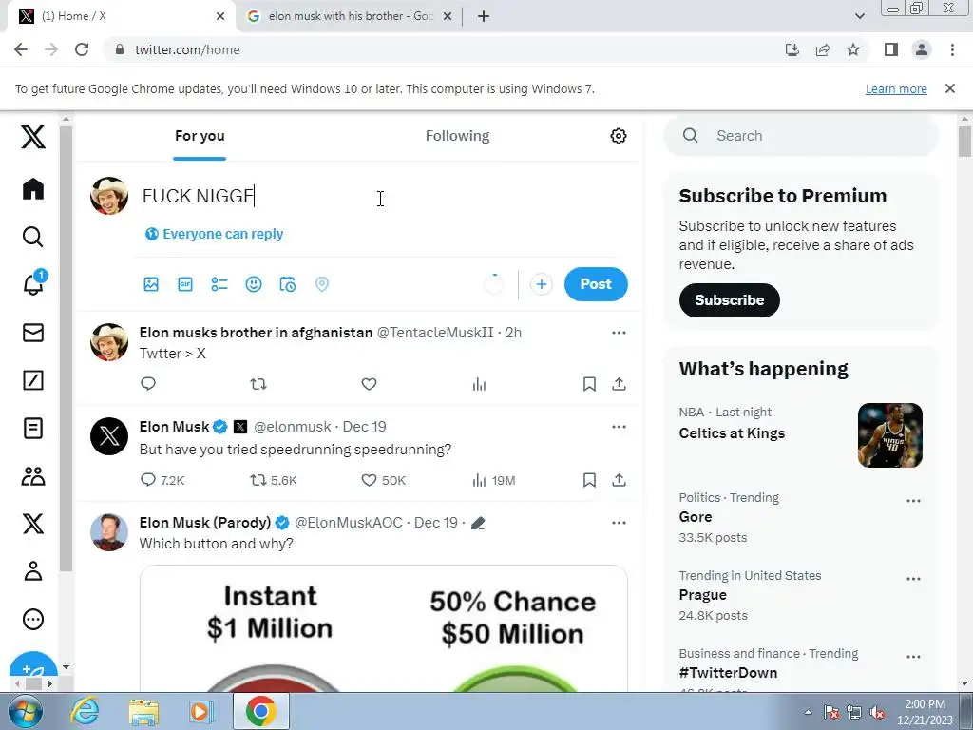View analytics of Twtter > X post
973x730 pixels.
coord(479,384)
